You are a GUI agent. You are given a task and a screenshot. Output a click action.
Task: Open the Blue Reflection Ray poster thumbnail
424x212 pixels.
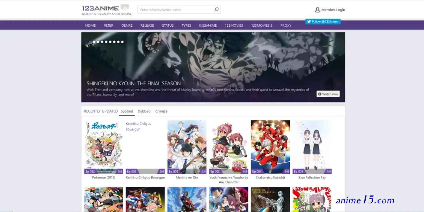pyautogui.click(x=312, y=147)
